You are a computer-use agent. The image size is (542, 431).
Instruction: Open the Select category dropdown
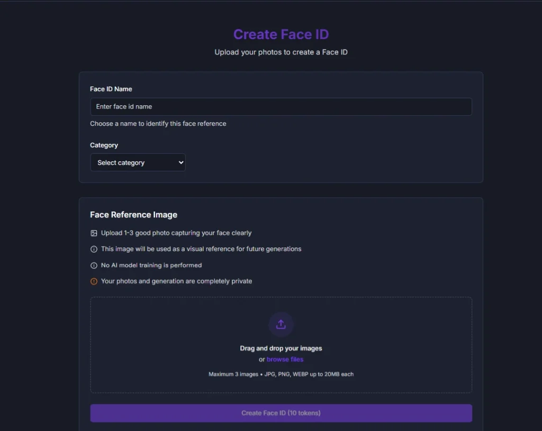138,162
